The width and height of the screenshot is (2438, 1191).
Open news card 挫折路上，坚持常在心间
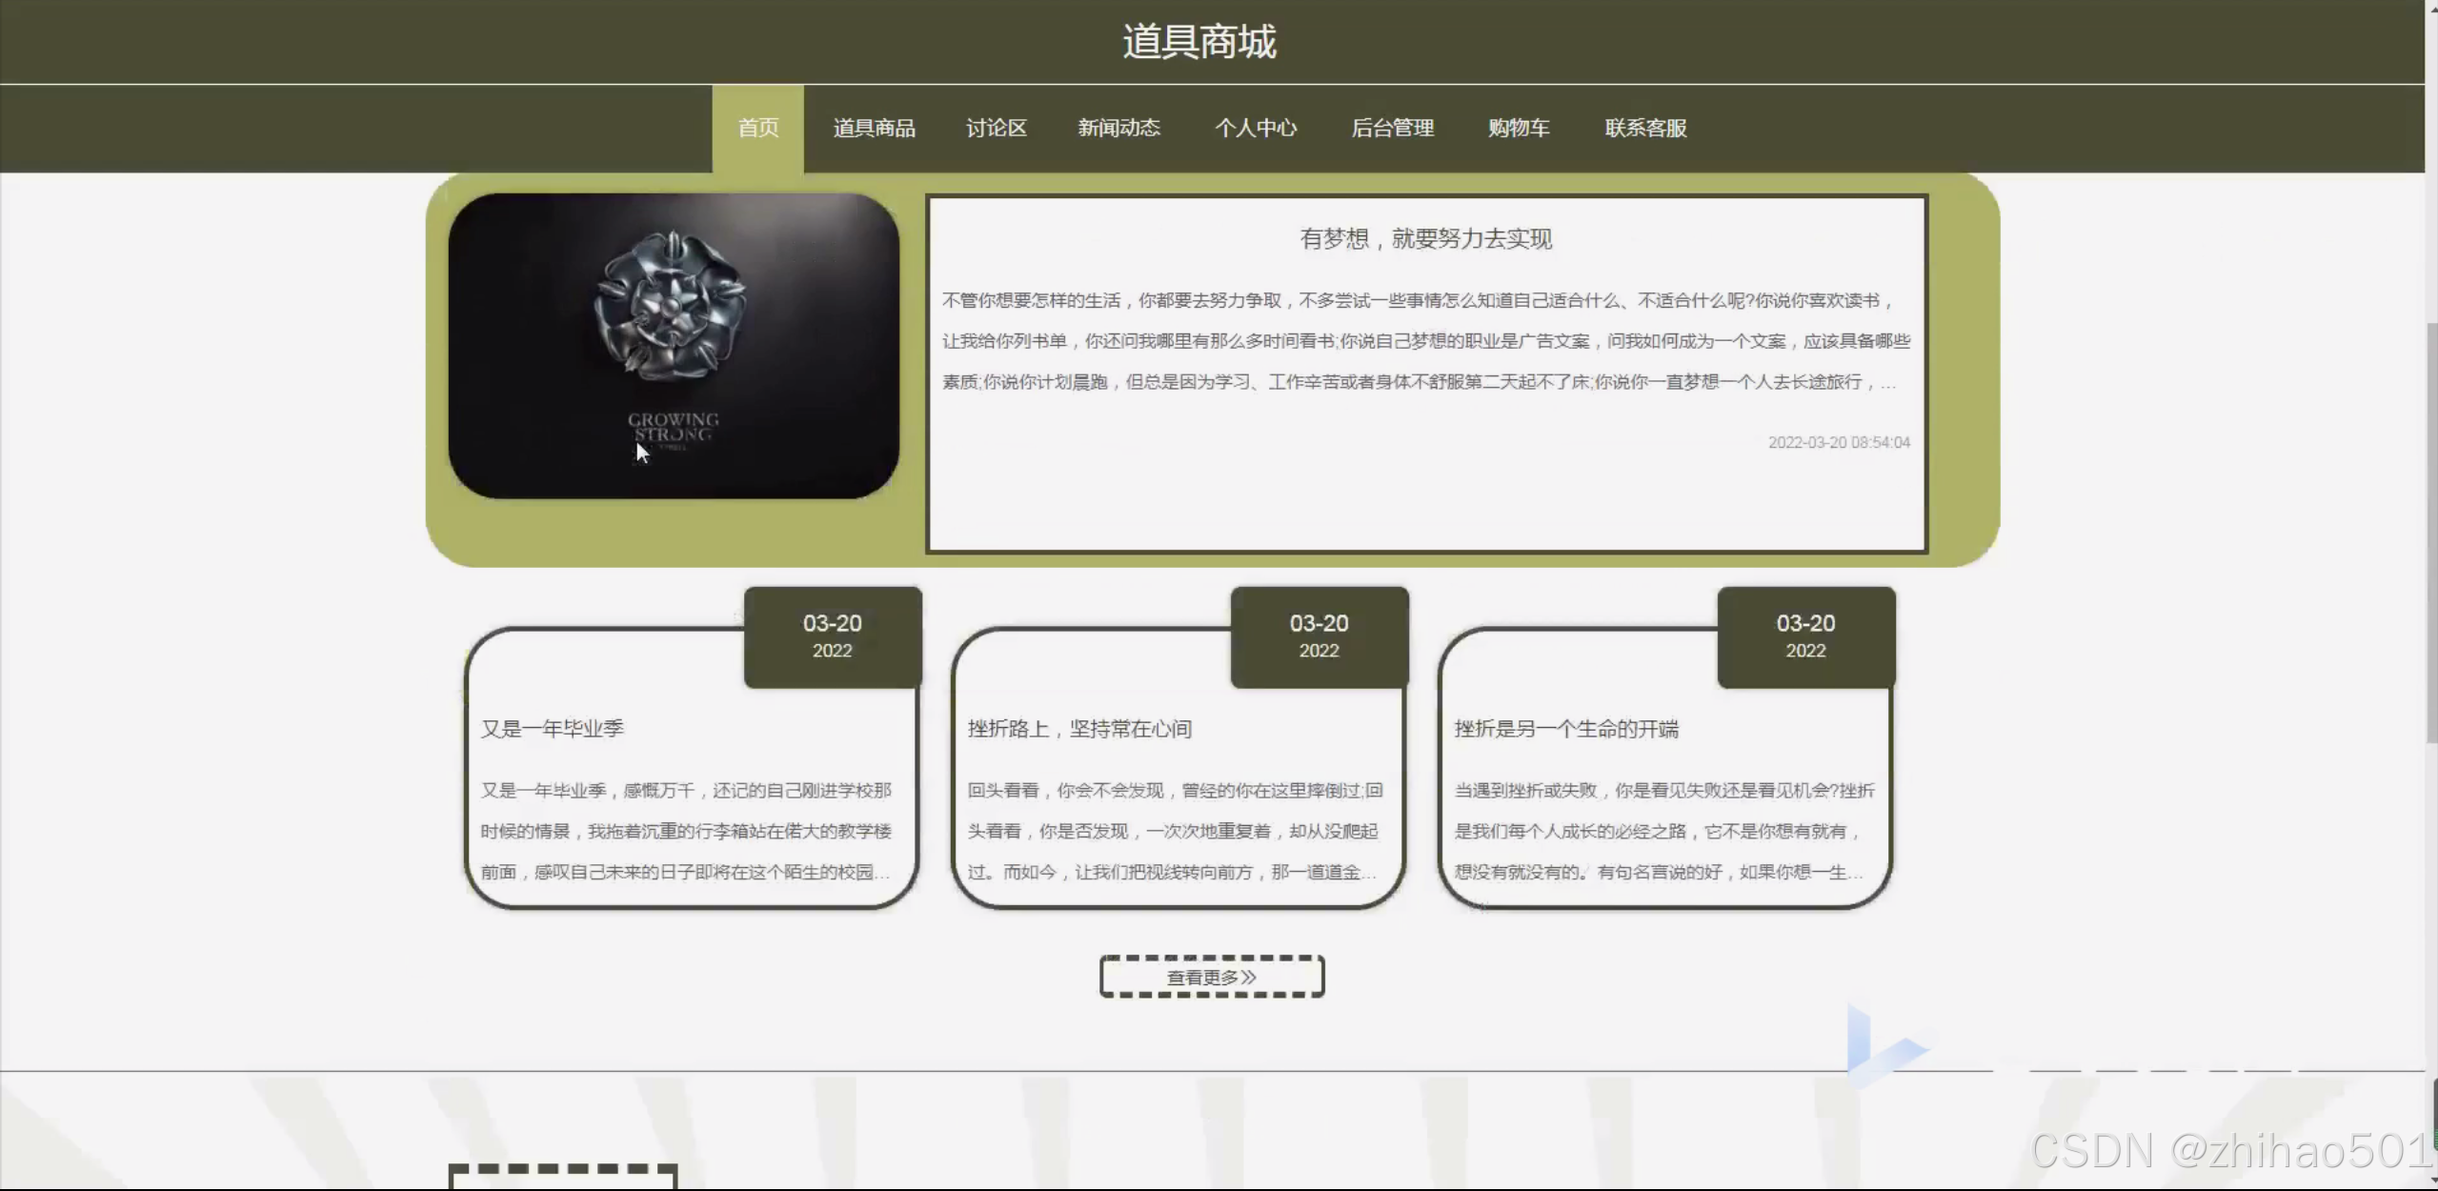coord(1079,729)
